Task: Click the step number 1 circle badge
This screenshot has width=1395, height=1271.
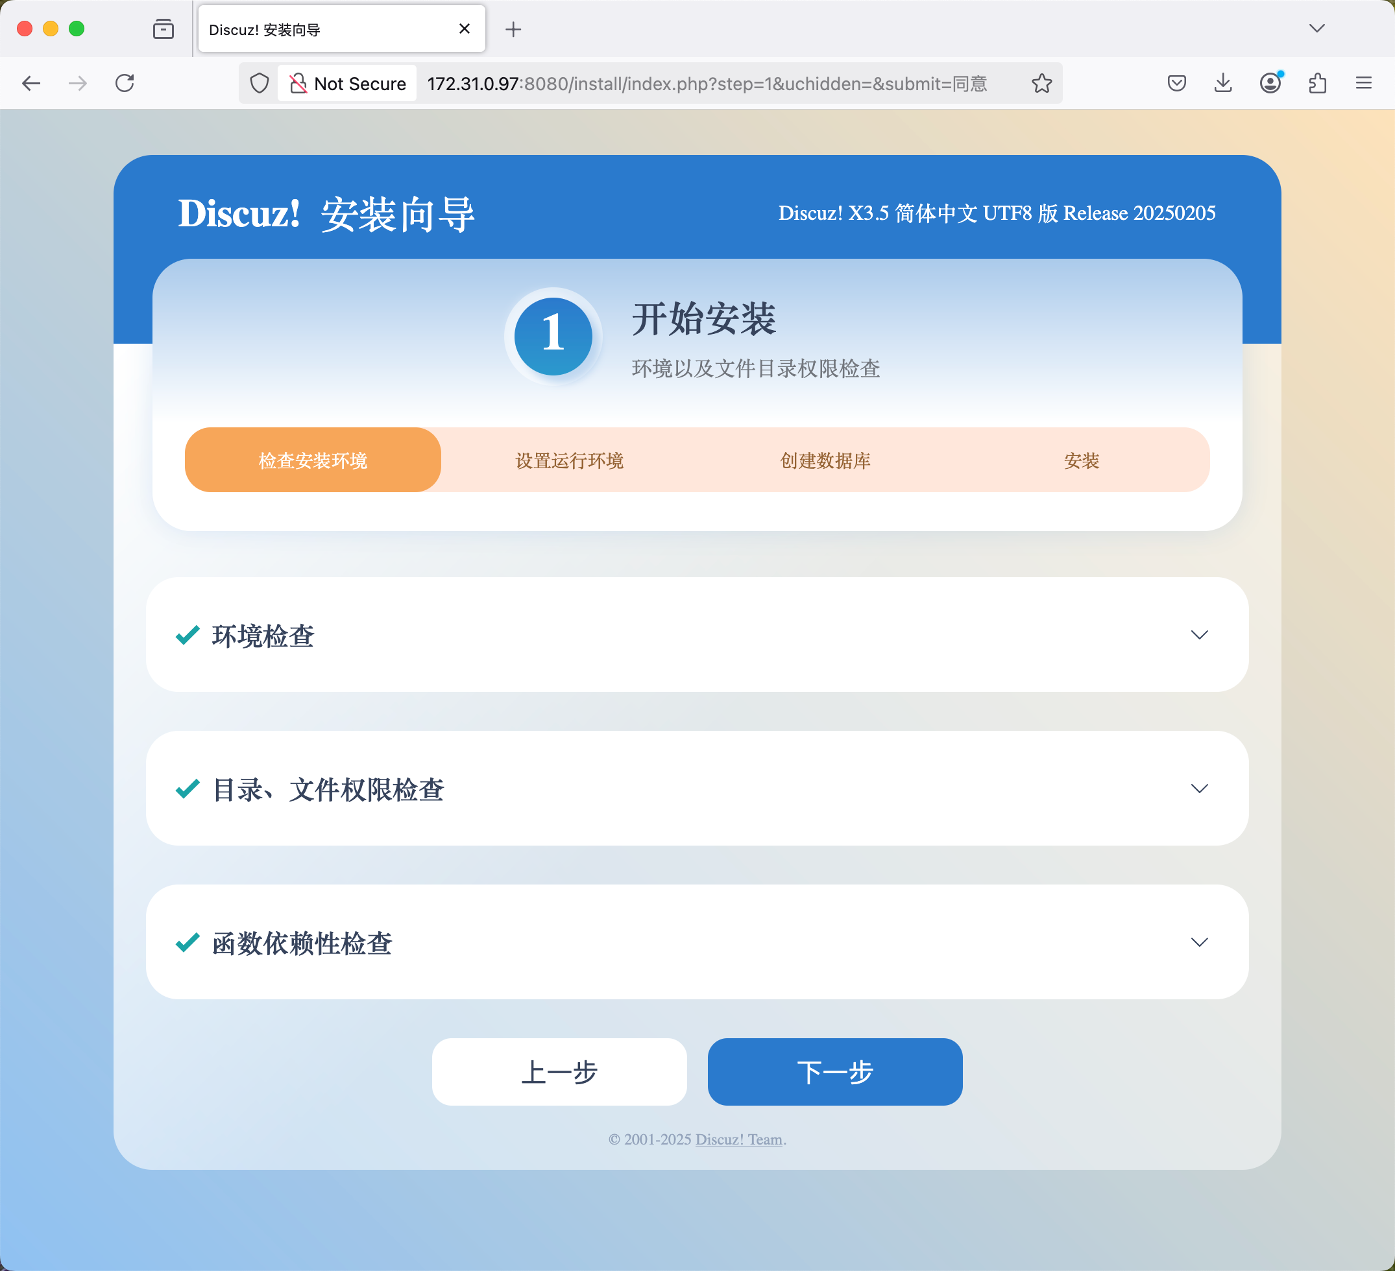Action: [553, 336]
